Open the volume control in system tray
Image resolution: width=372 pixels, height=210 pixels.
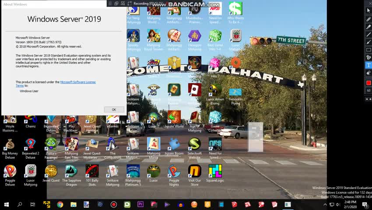click(338, 205)
